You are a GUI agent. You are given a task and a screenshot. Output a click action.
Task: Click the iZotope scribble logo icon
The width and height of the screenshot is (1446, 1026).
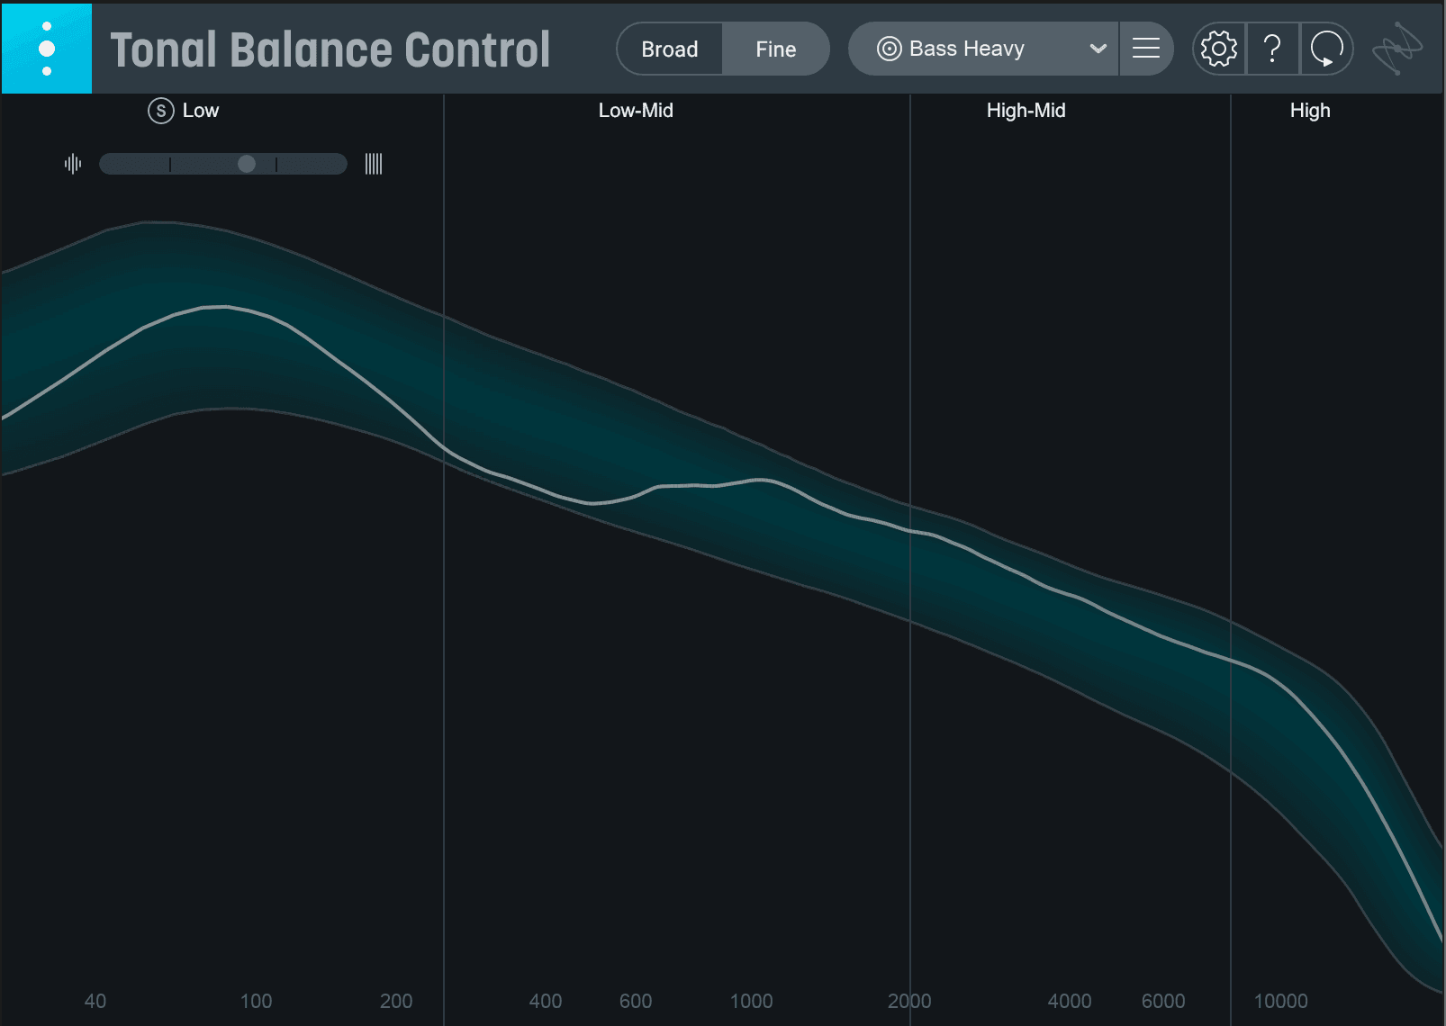click(1396, 49)
